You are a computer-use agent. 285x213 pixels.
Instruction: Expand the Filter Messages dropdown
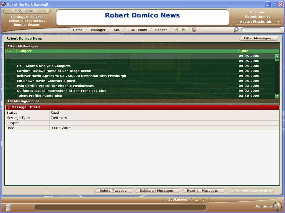(259, 38)
